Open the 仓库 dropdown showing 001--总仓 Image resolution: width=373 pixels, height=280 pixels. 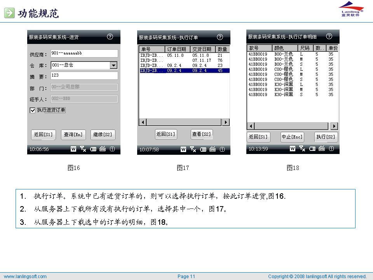(x=114, y=65)
